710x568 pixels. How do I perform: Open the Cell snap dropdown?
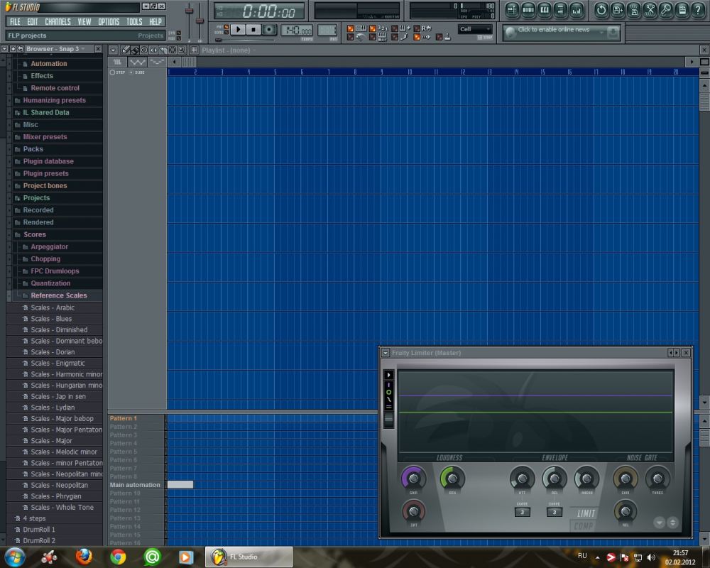[474, 29]
